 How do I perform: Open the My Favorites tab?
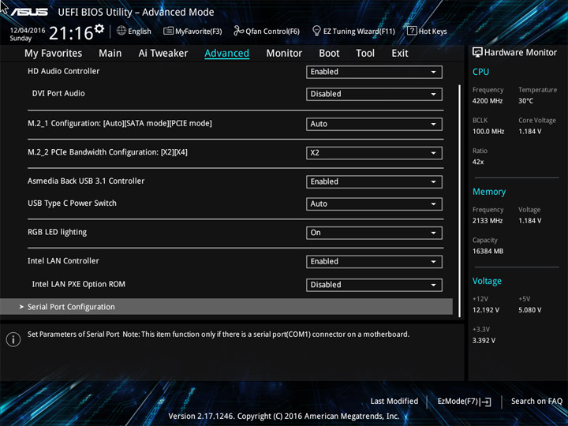pyautogui.click(x=54, y=54)
